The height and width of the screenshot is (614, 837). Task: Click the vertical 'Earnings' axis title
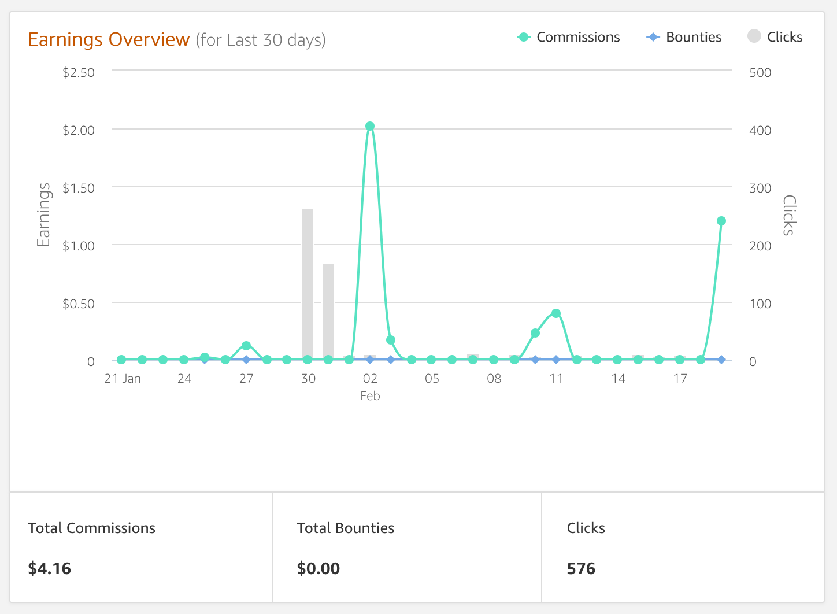[44, 215]
